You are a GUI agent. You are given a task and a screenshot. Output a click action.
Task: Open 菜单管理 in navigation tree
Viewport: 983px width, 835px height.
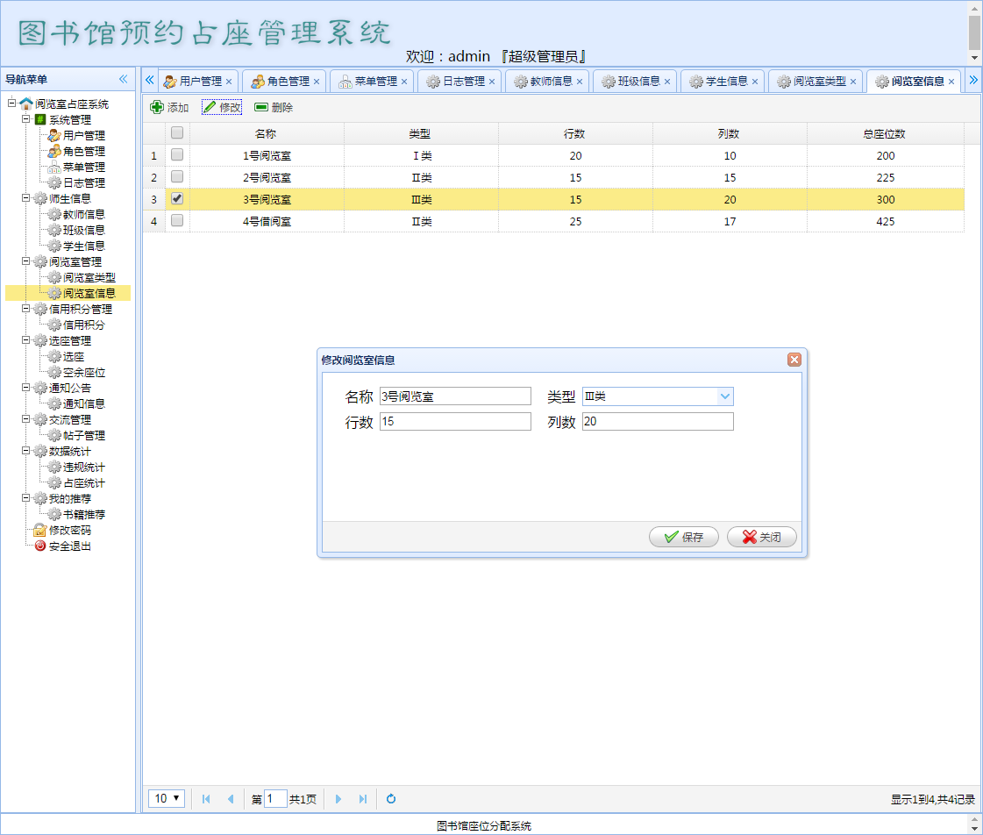pyautogui.click(x=83, y=167)
